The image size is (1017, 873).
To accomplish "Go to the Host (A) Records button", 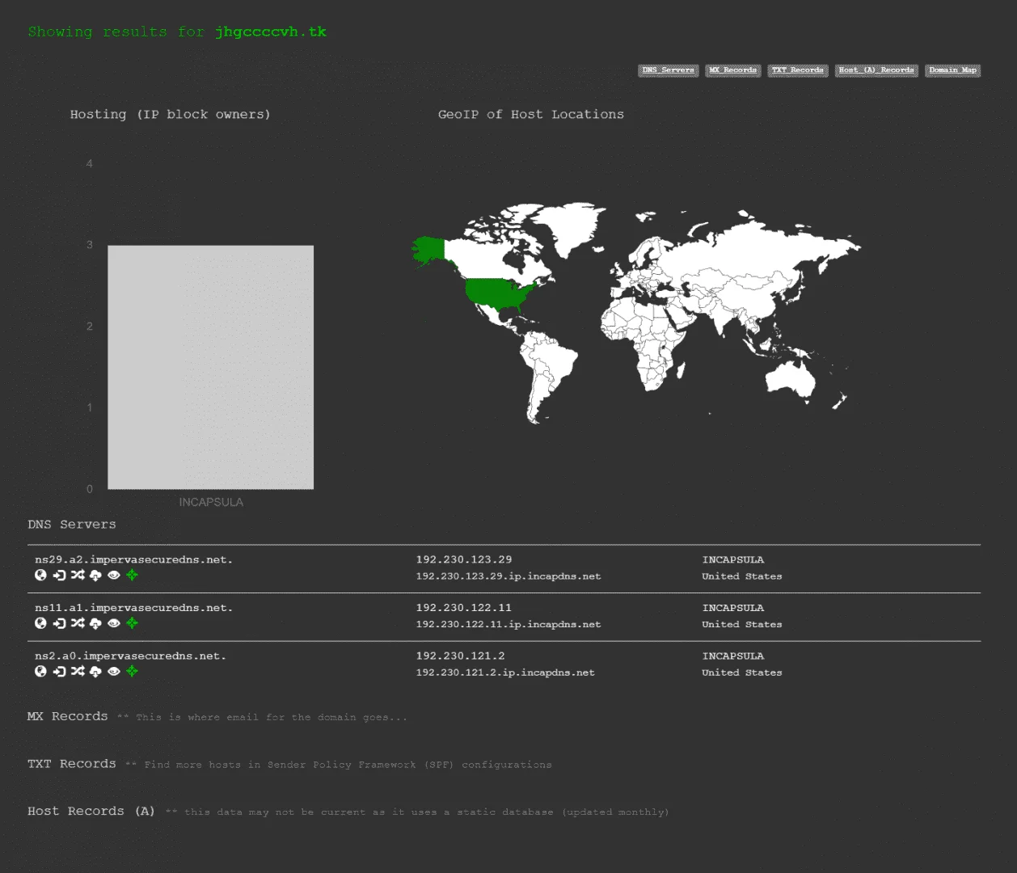I will [876, 70].
